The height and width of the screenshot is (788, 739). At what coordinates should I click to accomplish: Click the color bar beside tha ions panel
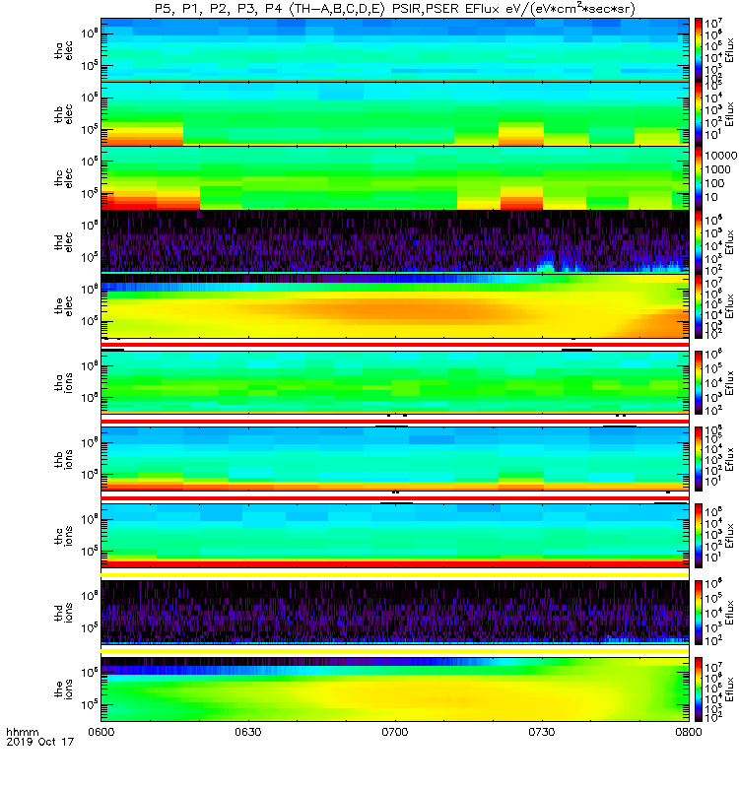pos(699,382)
